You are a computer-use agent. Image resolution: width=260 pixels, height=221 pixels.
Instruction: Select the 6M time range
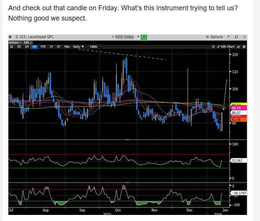[x=35, y=47]
